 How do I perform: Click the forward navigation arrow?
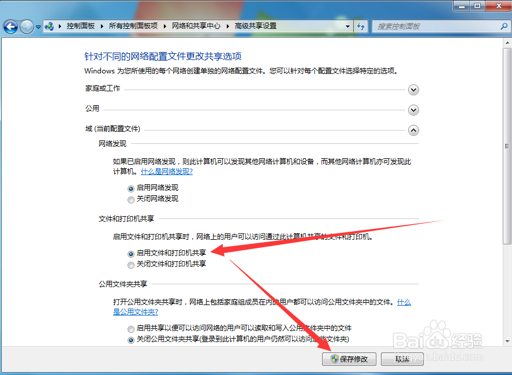pyautogui.click(x=26, y=26)
